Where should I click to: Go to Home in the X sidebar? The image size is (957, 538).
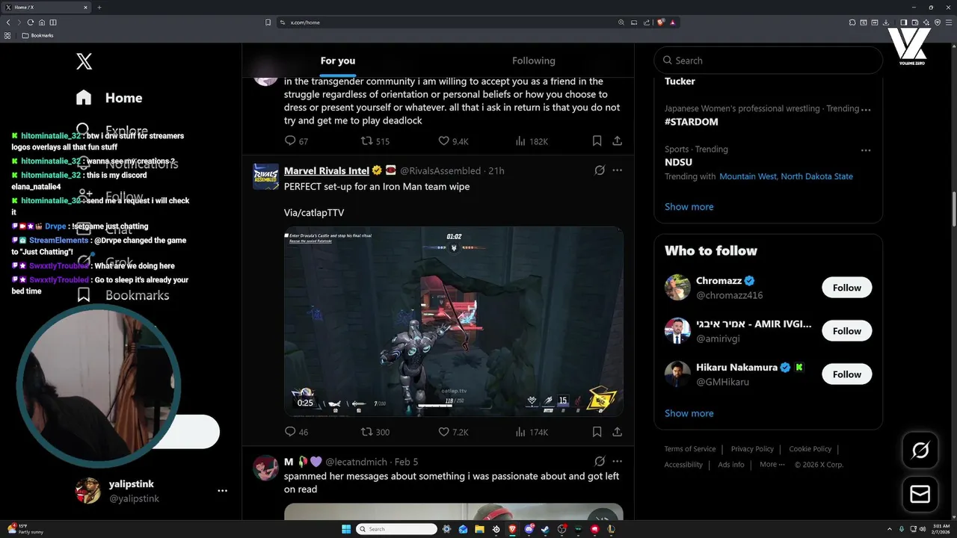109,98
